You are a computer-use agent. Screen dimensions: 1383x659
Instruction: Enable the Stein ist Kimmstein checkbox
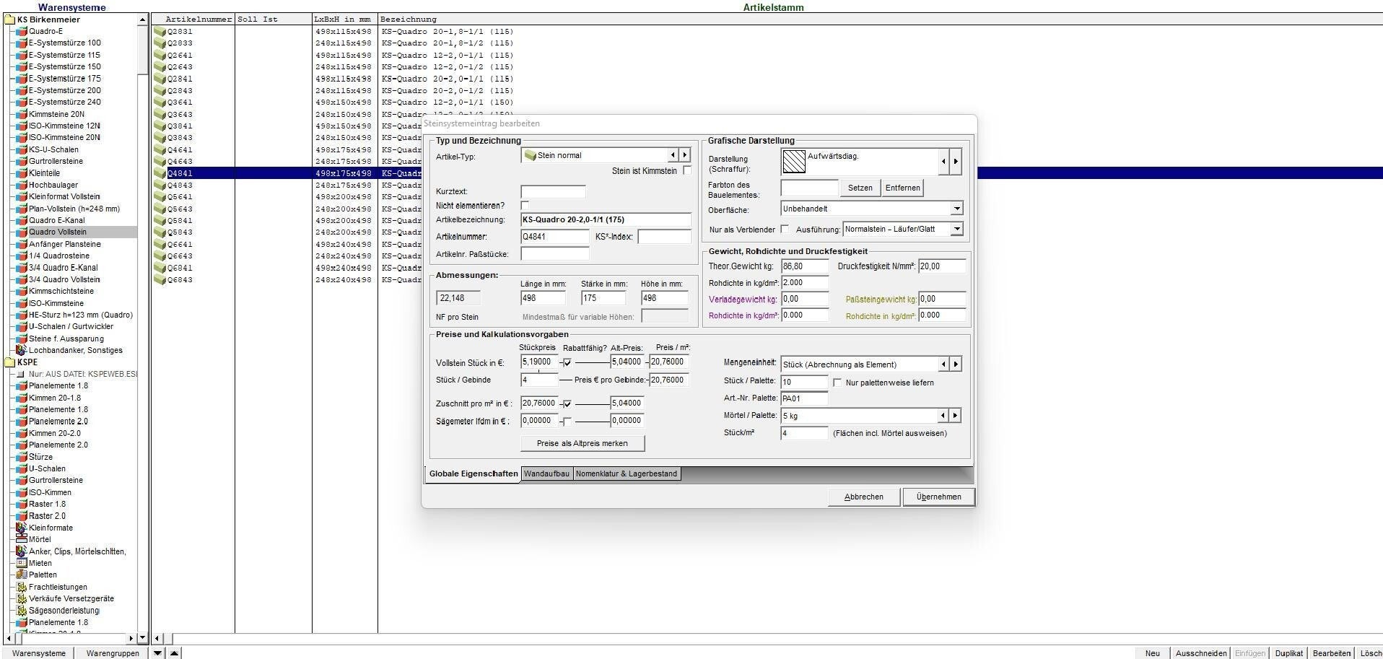687,171
